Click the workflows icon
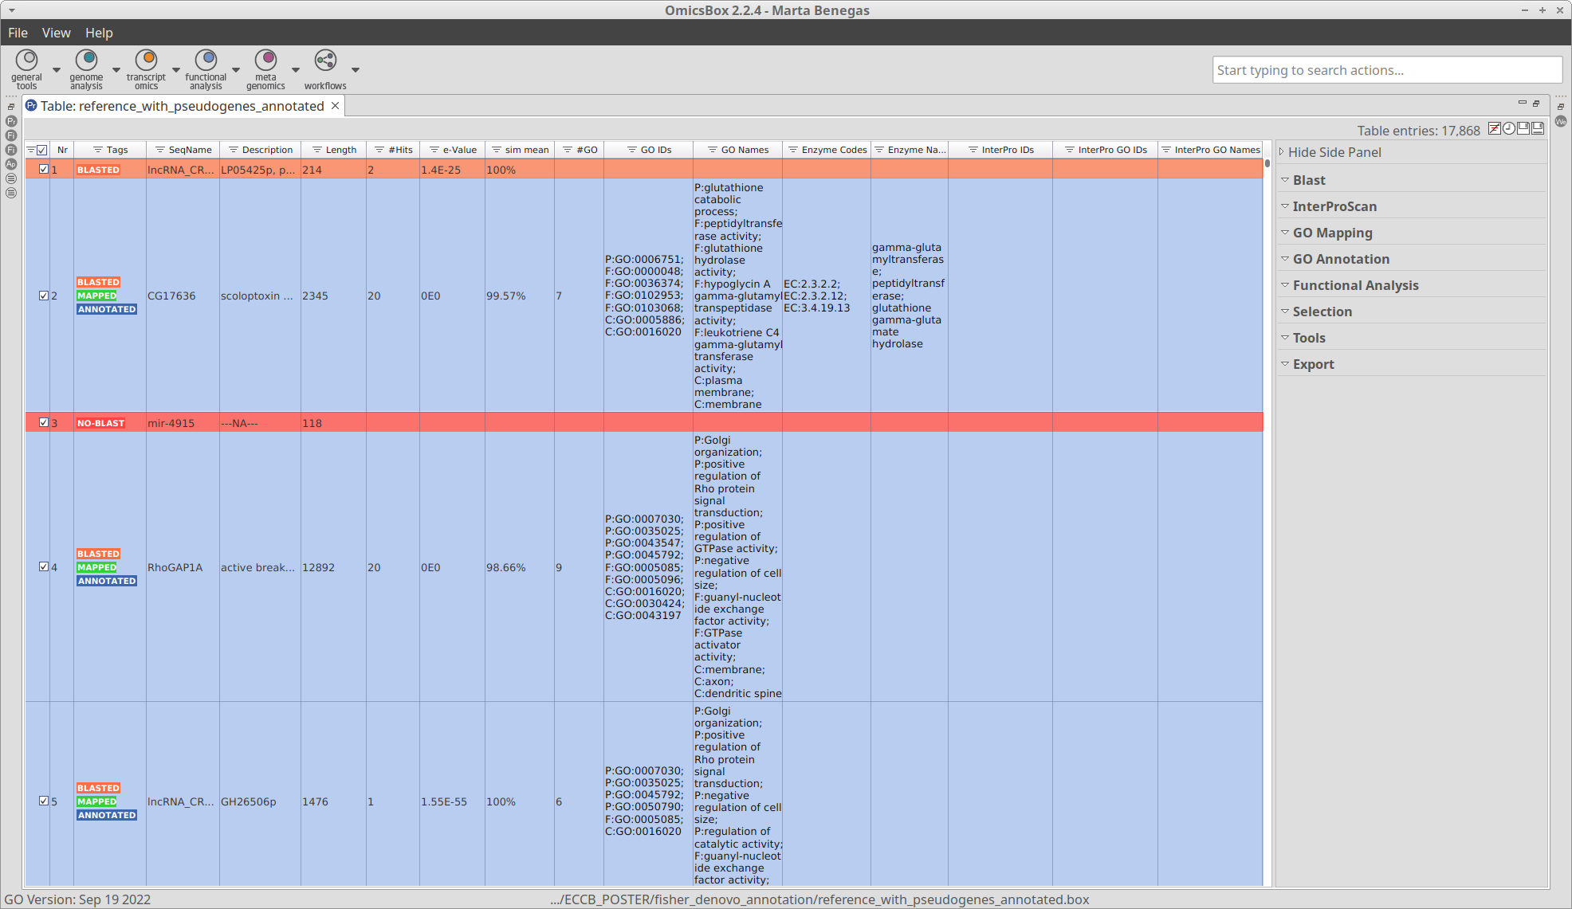Screen dimensions: 1572x909 325,61
